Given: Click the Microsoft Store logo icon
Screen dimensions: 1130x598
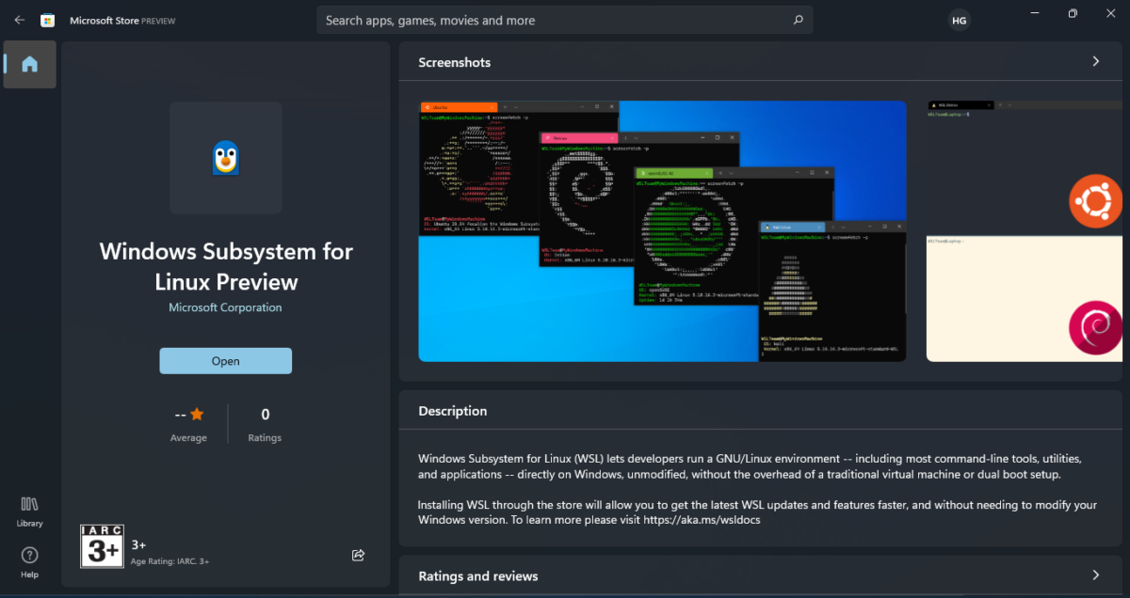Looking at the screenshot, I should click(x=48, y=20).
